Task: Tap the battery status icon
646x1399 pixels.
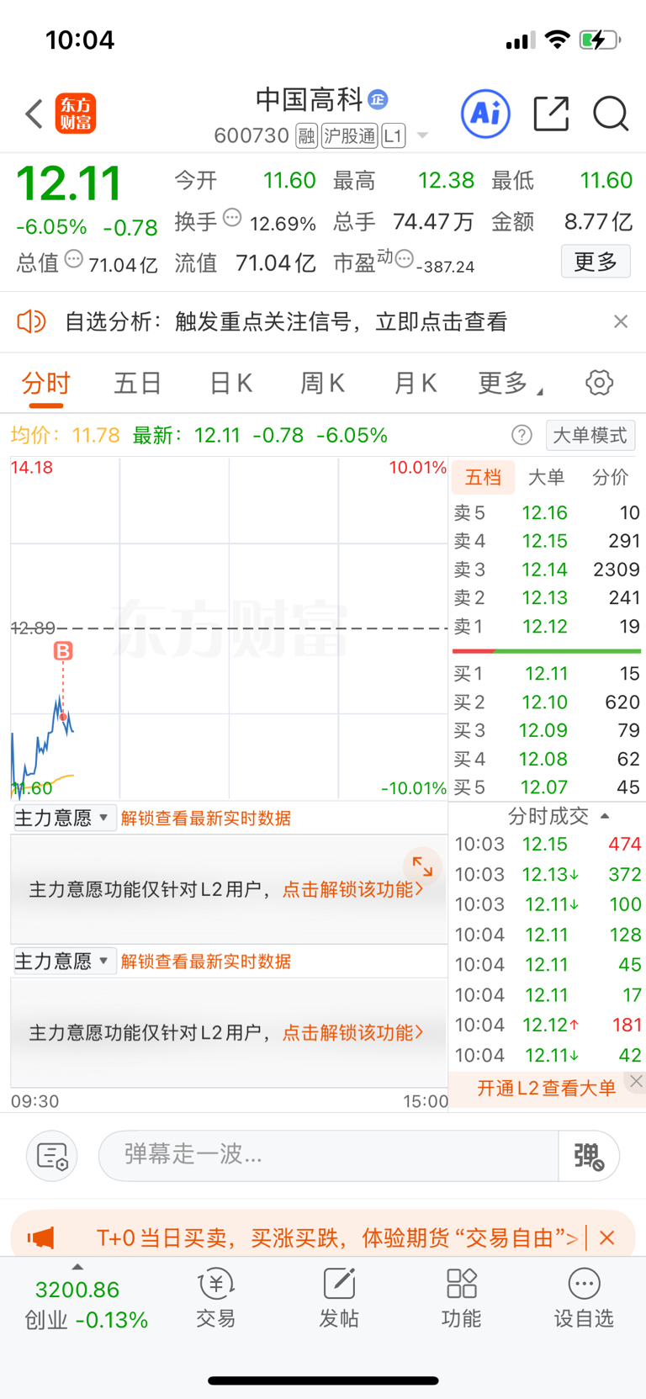Action: pyautogui.click(x=600, y=40)
